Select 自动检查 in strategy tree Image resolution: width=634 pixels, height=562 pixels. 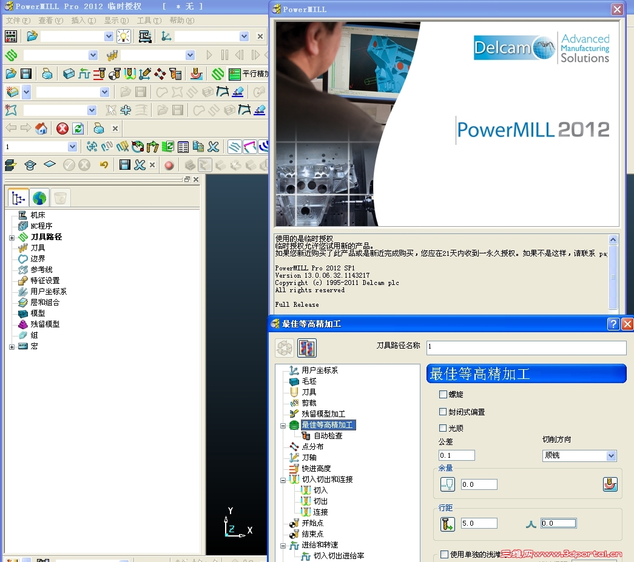[328, 436]
